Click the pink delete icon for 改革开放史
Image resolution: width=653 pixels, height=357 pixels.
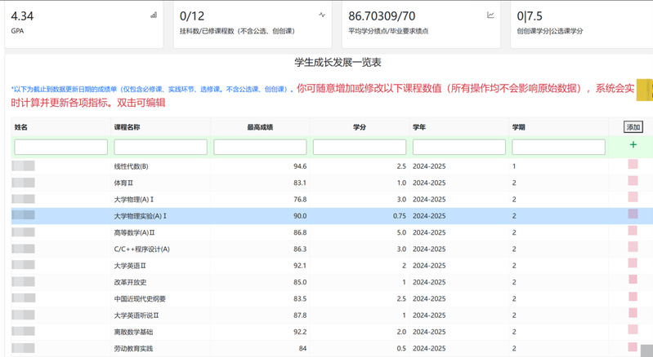(x=633, y=281)
